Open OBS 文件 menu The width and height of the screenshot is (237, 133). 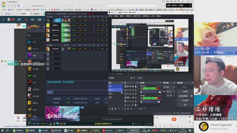pyautogui.click(x=111, y=16)
